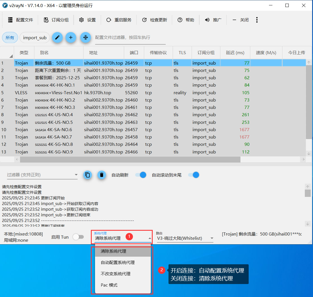Sort by 延迟 (ms) column header
Screen dimensions: 313x297
coord(235,53)
